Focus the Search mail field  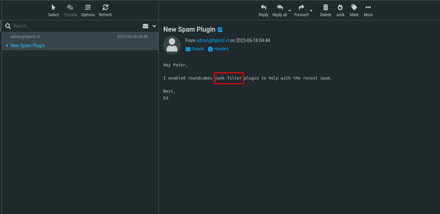pyautogui.click(x=75, y=26)
